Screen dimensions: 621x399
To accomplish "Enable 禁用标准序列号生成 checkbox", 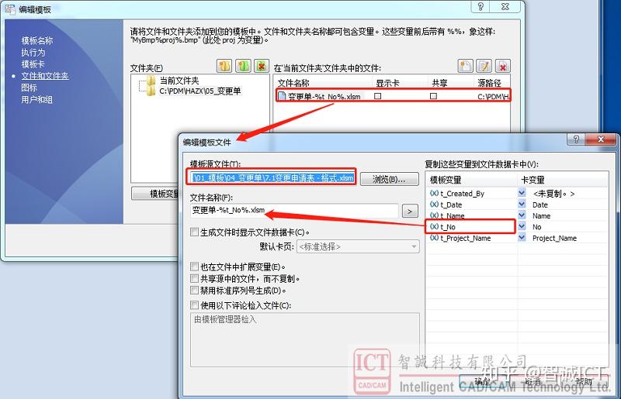I will pos(194,291).
